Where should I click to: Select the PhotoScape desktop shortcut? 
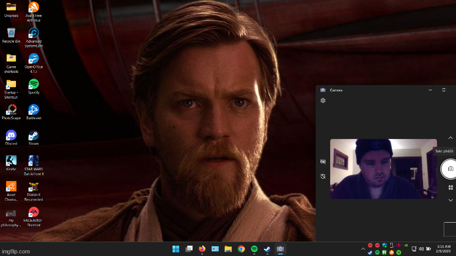(11, 112)
